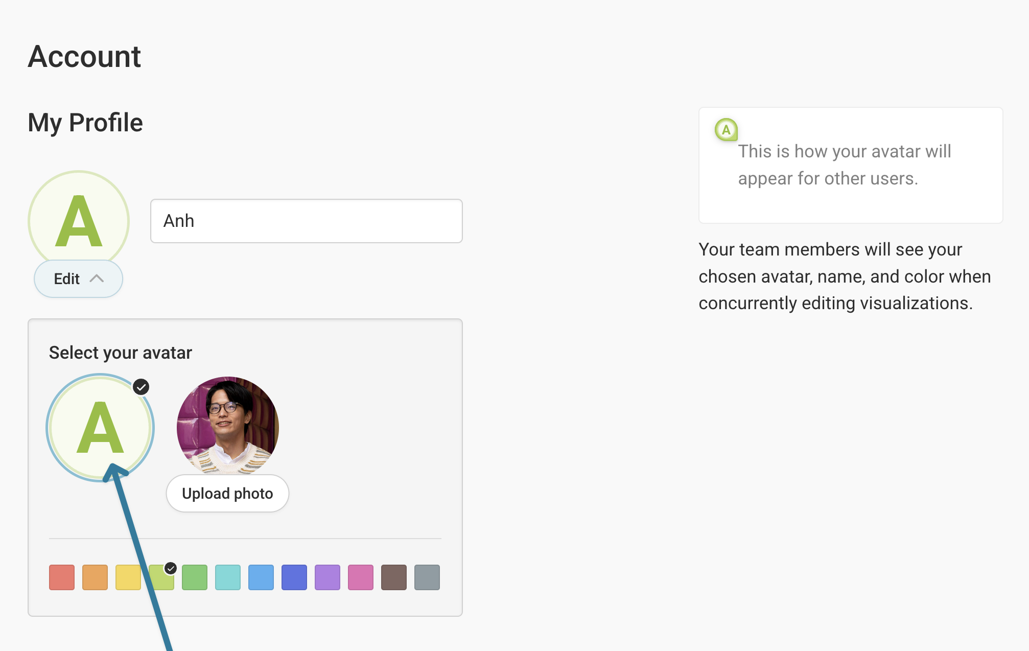Choose the light blue color swatch

click(261, 577)
